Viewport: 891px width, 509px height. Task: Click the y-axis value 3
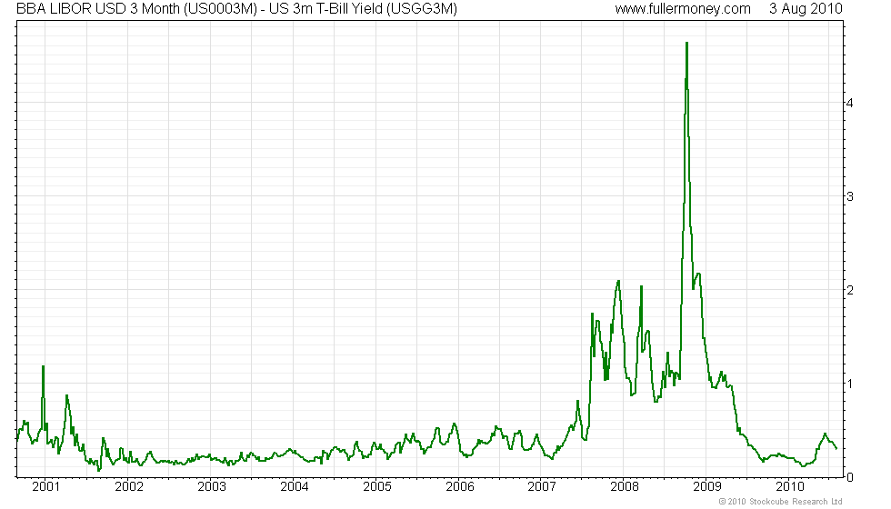tap(850, 197)
